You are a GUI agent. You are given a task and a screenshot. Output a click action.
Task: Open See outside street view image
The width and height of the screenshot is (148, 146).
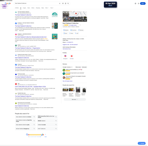78,19
